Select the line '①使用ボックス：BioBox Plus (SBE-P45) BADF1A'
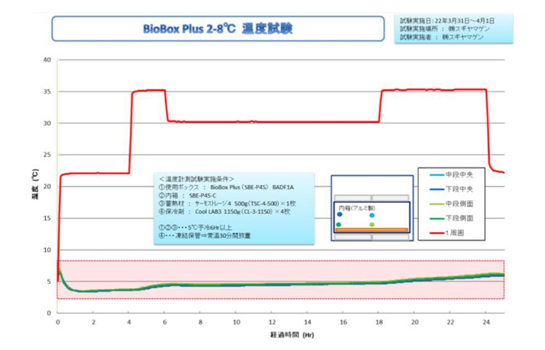545x350 pixels. [226, 188]
